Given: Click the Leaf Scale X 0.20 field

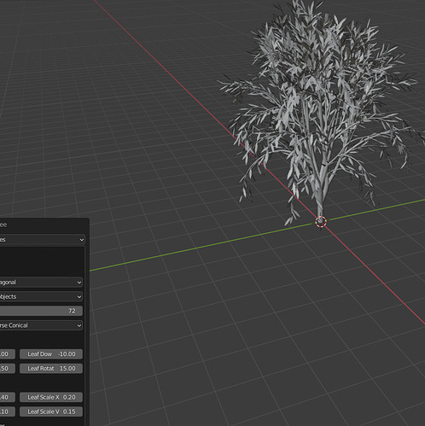Looking at the screenshot, I should pos(51,397).
